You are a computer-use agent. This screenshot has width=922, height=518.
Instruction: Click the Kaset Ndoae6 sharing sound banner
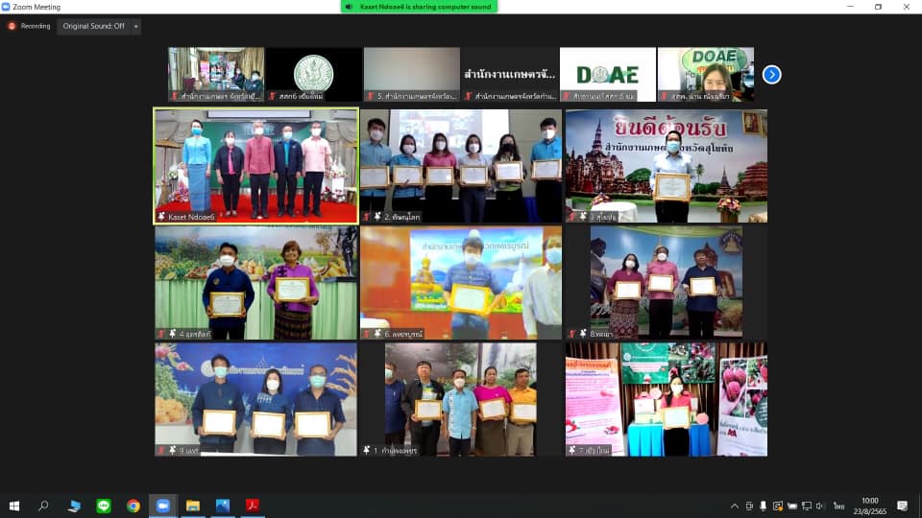pyautogui.click(x=419, y=7)
